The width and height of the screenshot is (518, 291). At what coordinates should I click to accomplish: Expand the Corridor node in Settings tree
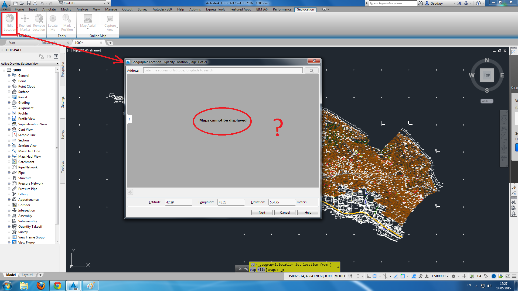pyautogui.click(x=9, y=205)
